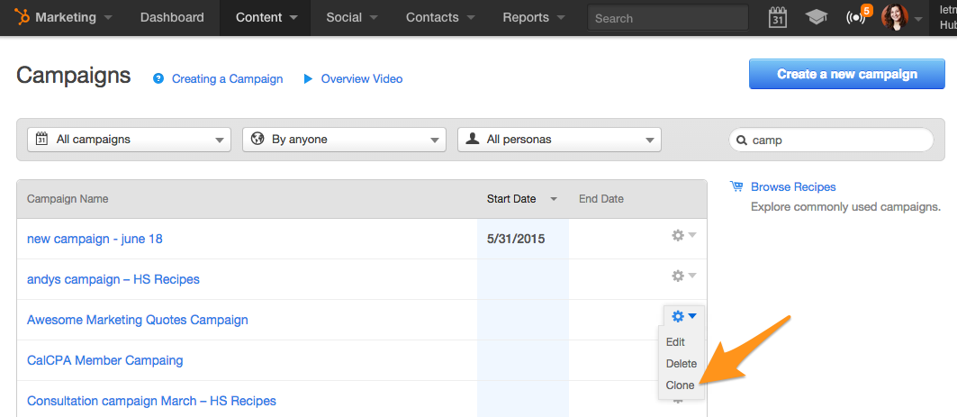Image resolution: width=957 pixels, height=417 pixels.
Task: Click Create a new campaign button
Action: 847,74
